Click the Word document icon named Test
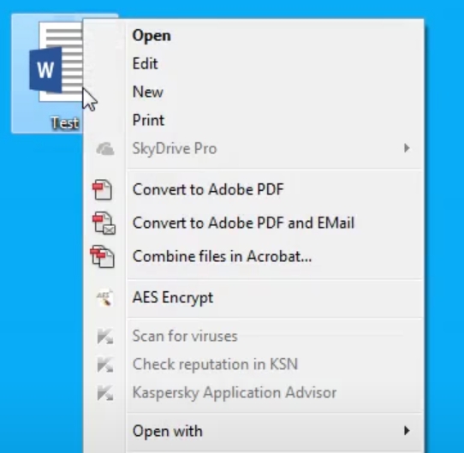Viewport: 464px width, 453px height. (57, 63)
